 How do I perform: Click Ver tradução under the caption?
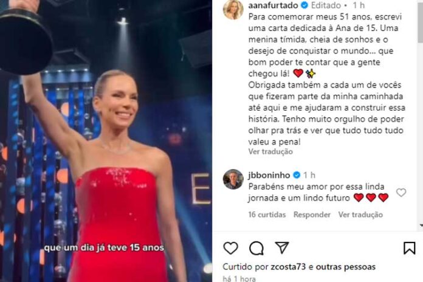[270, 152]
